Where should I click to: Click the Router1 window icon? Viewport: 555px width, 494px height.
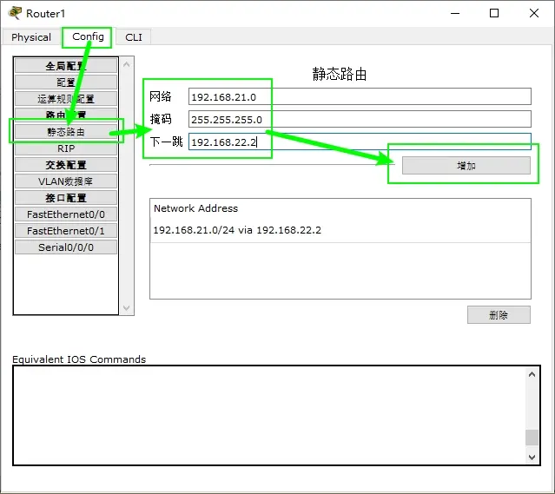click(x=15, y=13)
